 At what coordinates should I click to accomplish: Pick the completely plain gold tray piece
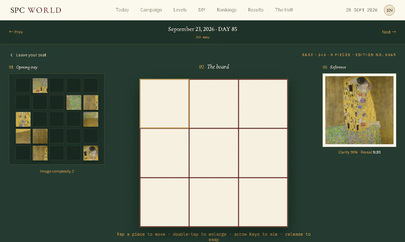(40, 136)
